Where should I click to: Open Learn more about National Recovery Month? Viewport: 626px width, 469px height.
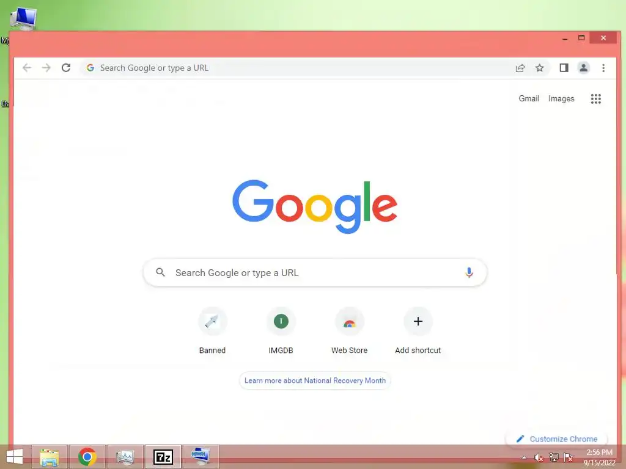315,380
